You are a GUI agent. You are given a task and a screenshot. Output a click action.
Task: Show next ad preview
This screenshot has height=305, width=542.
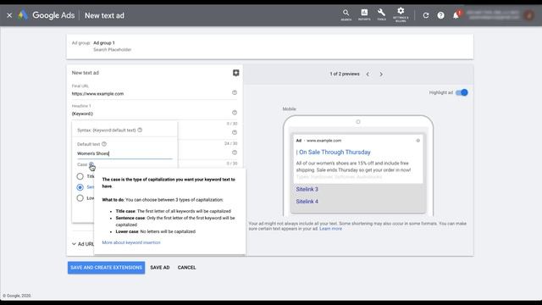pyautogui.click(x=381, y=74)
